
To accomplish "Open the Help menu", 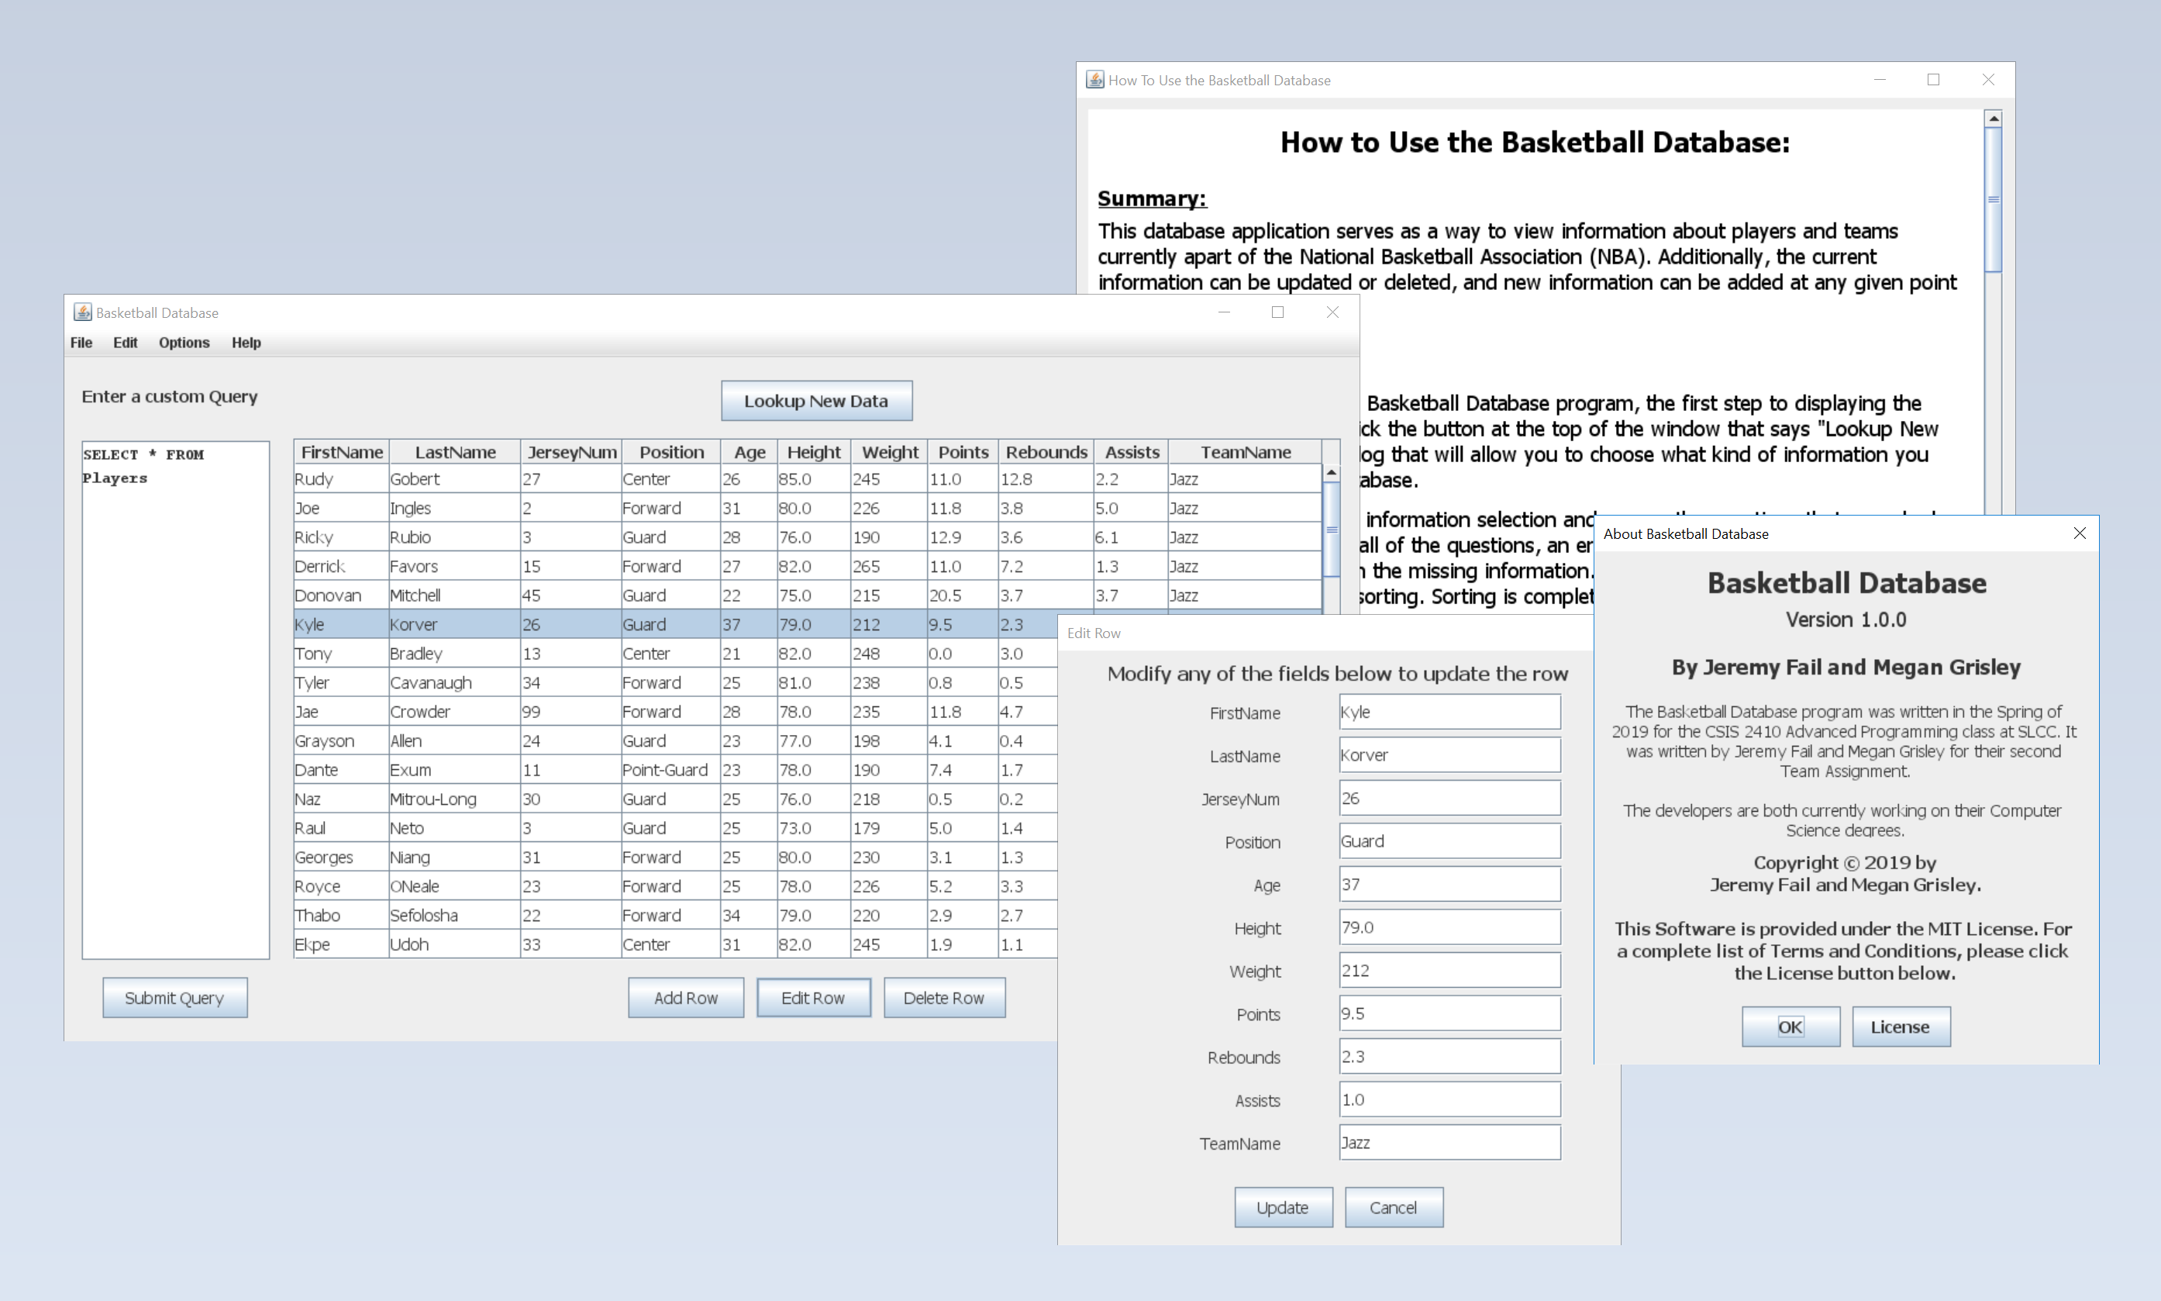I will 246,343.
